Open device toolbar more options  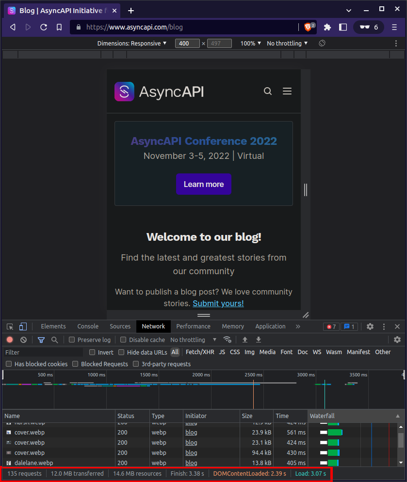[396, 43]
